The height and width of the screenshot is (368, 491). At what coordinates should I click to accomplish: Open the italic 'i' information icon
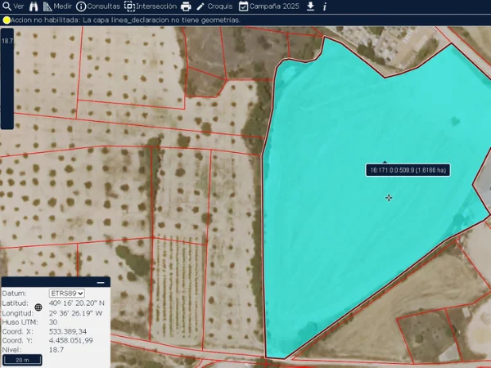pos(325,6)
